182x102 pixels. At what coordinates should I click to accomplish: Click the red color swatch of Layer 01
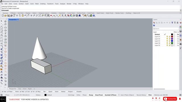172,37
